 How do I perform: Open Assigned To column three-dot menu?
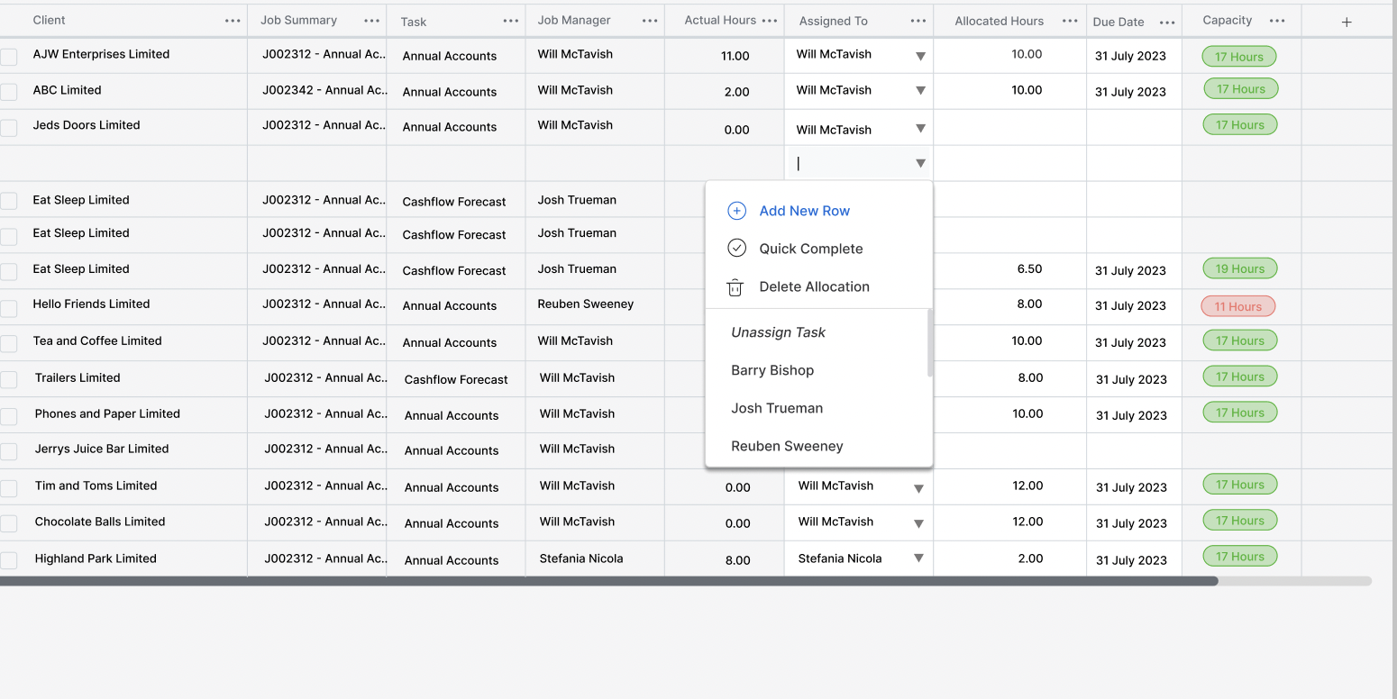918,22
